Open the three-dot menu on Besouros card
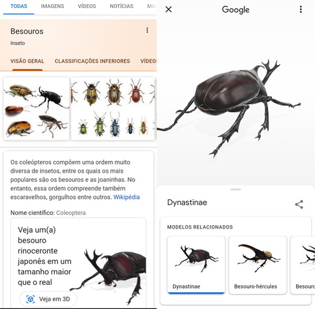Screen dimensions: 315x309 [147, 30]
